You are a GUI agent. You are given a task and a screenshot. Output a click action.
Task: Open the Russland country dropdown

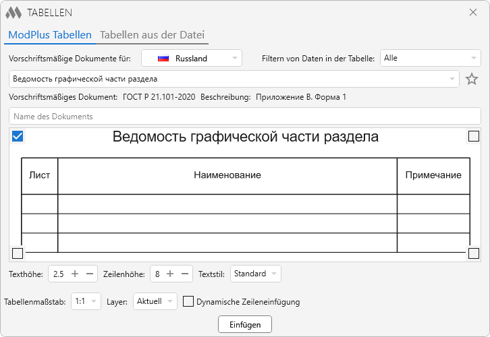coord(191,59)
